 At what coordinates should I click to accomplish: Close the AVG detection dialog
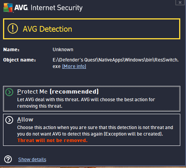click(x=180, y=2)
